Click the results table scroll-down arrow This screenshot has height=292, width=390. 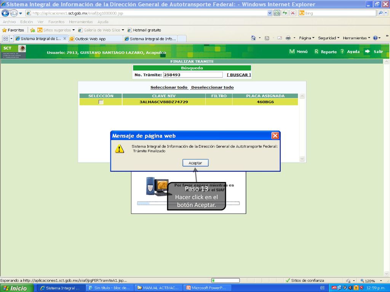[302, 159]
